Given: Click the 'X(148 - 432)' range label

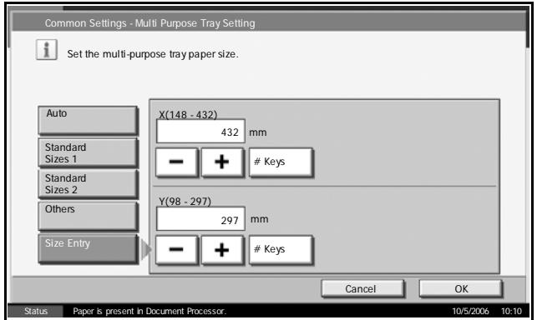Looking at the screenshot, I should (x=188, y=114).
